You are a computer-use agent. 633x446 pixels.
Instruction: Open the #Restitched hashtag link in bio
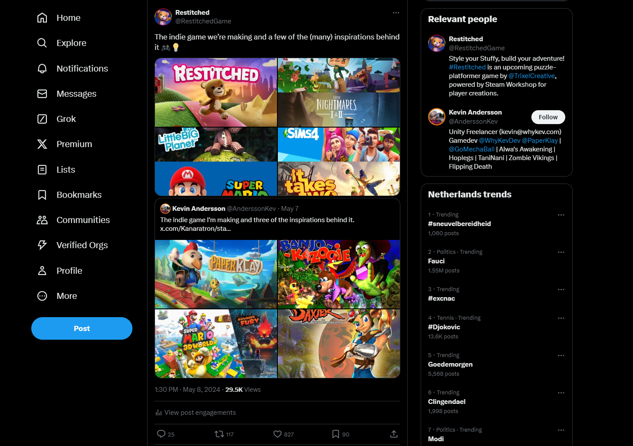467,67
